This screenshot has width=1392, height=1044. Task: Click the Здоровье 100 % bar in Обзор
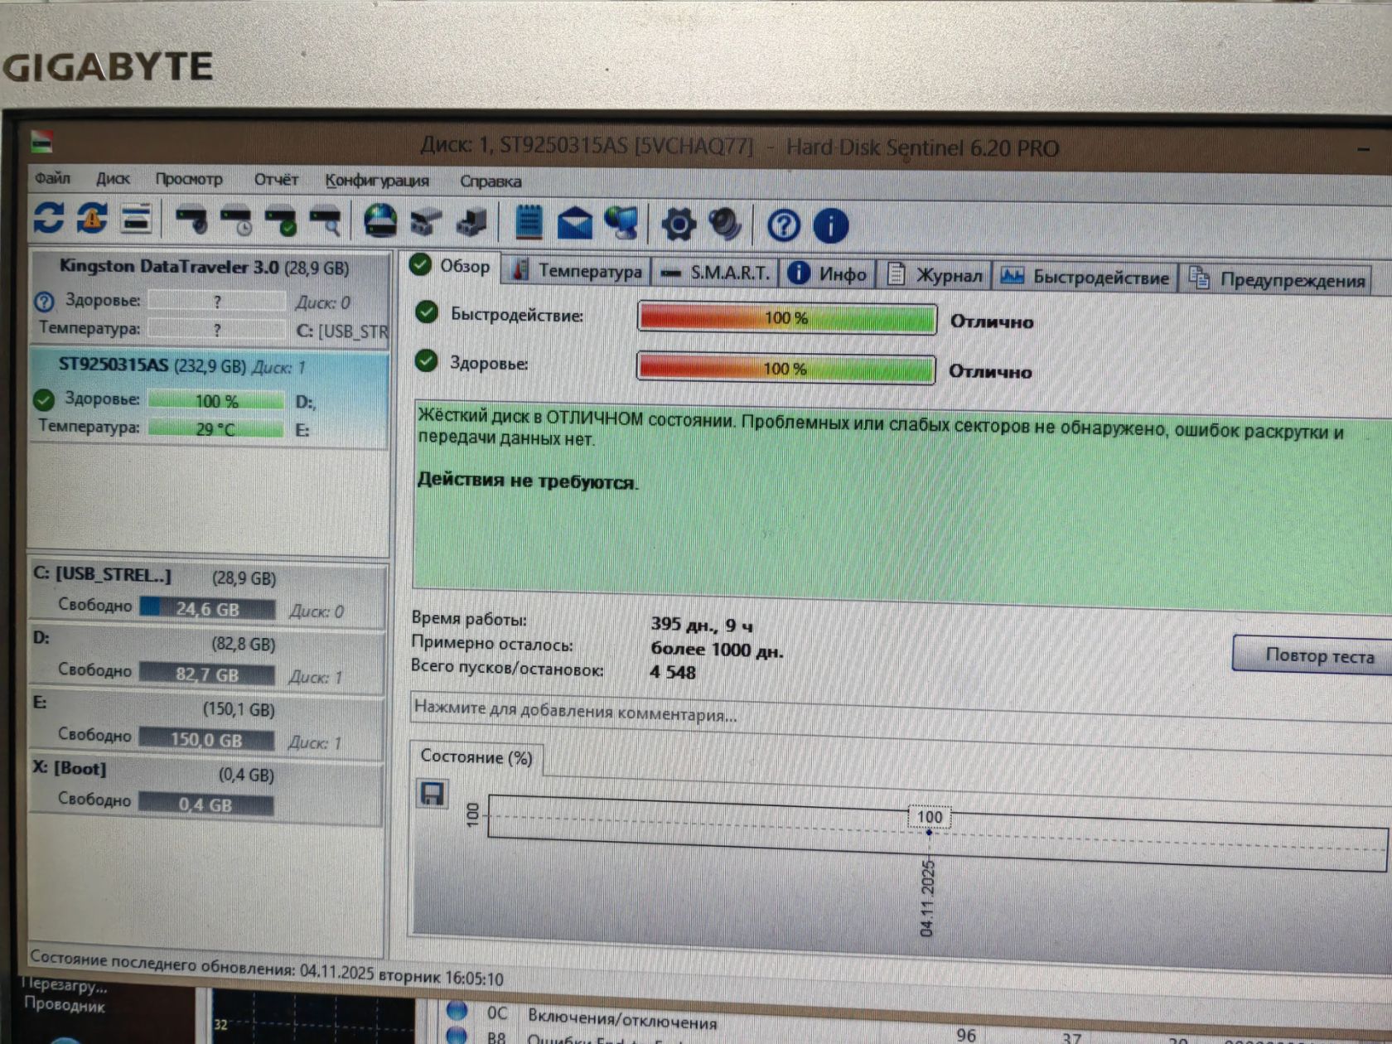[785, 368]
